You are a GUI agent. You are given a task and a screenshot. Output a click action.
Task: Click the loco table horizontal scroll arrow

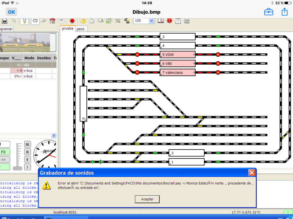(x=53, y=135)
